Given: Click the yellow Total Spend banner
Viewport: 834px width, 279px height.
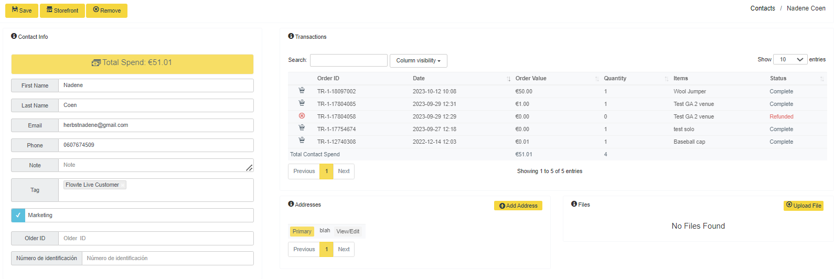Looking at the screenshot, I should [132, 64].
